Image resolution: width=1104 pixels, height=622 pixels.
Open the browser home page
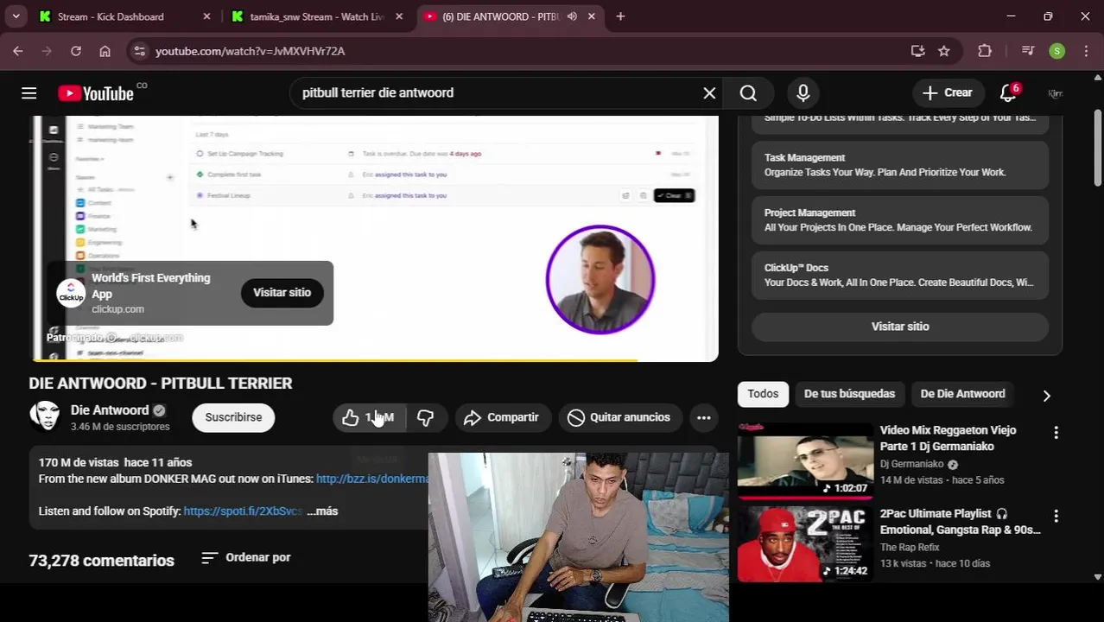(105, 51)
